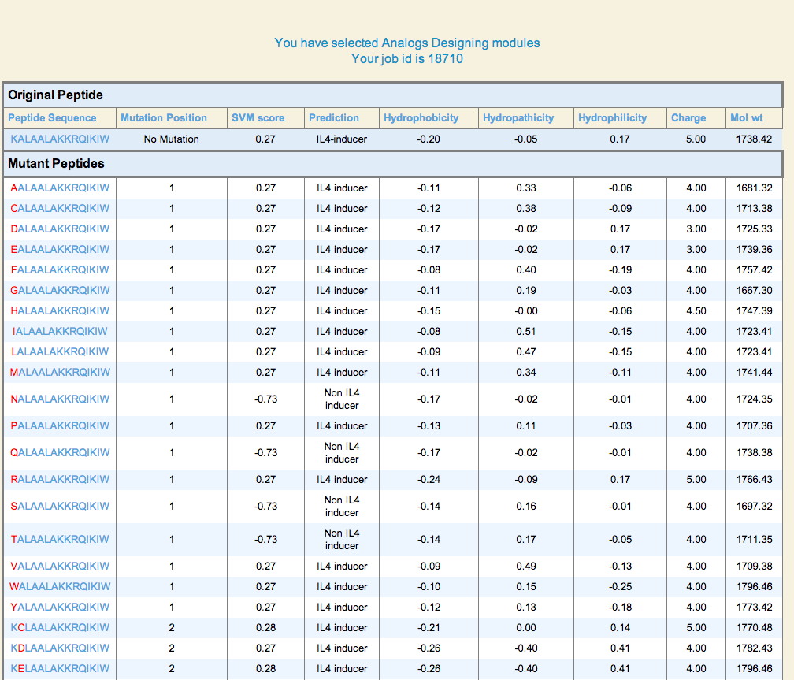Select the KELAALAKKRQIKIW peptide link

click(x=60, y=669)
